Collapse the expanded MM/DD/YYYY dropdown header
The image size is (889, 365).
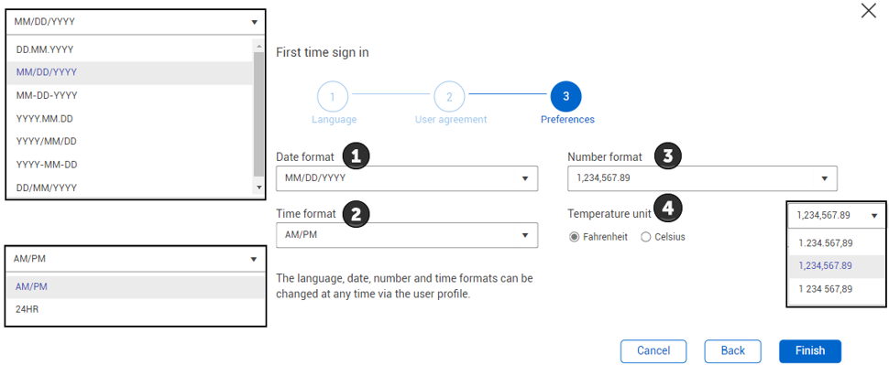[135, 23]
